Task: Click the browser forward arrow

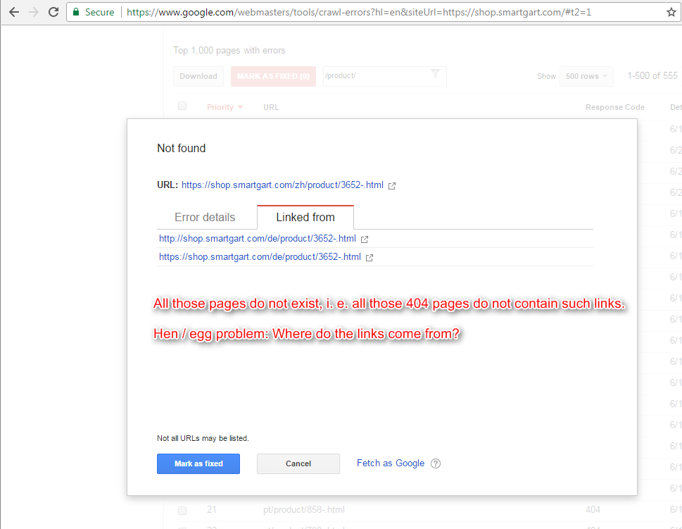Action: [x=33, y=12]
